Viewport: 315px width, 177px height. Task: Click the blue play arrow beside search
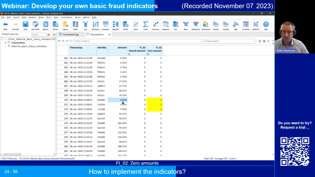[54, 35]
